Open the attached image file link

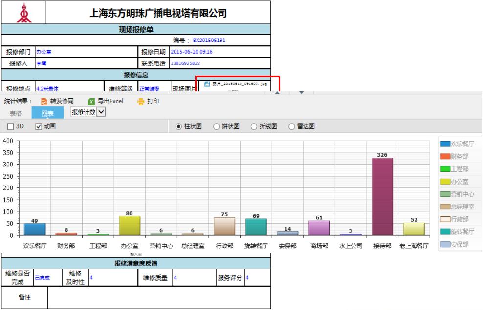coord(240,83)
